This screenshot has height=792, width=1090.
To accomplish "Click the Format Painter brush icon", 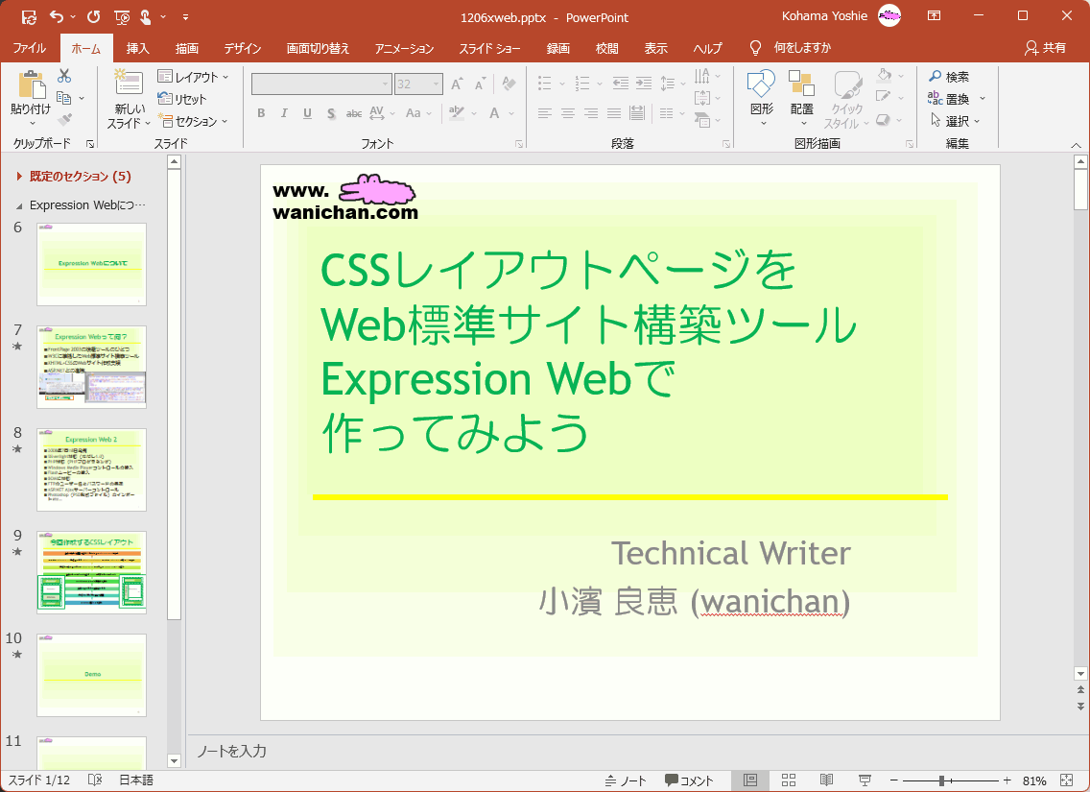I will [x=64, y=120].
